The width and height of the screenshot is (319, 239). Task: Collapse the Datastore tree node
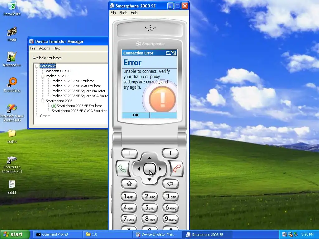pyautogui.click(x=37, y=66)
